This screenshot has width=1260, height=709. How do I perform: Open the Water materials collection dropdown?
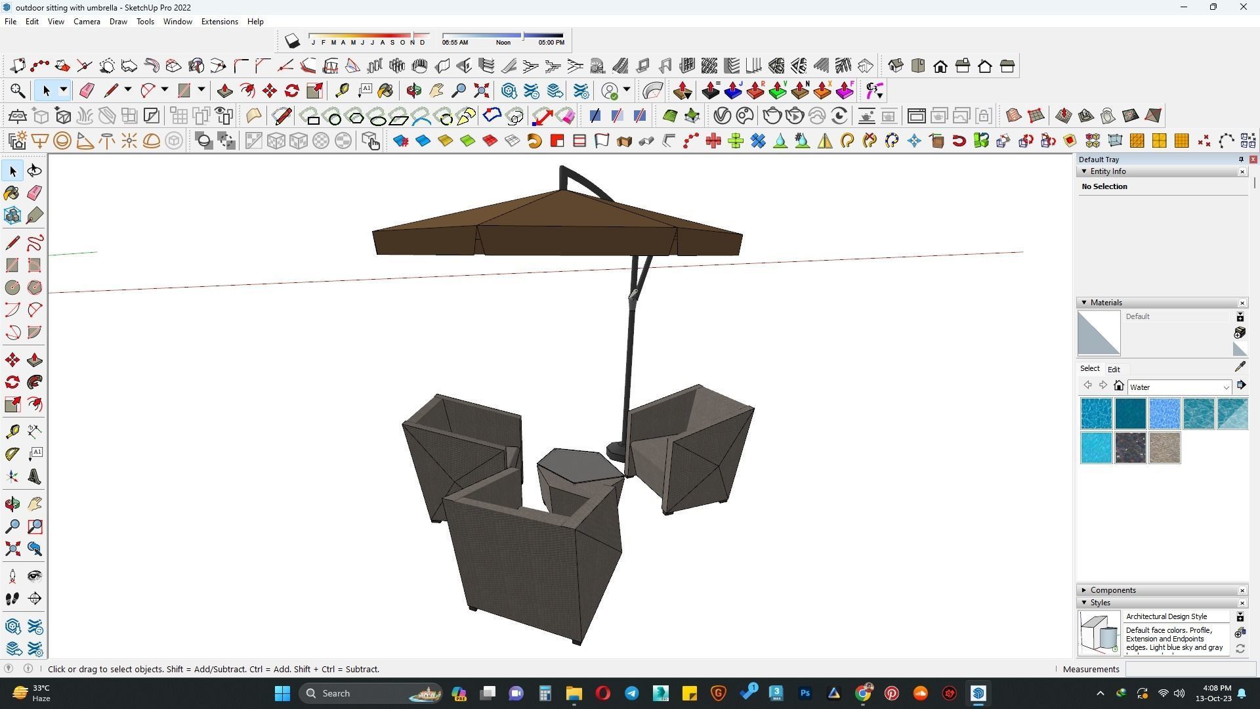pyautogui.click(x=1179, y=387)
